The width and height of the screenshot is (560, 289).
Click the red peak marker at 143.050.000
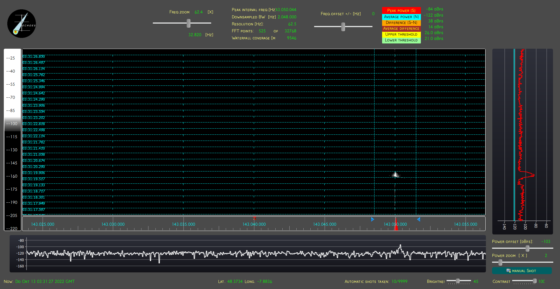(396, 224)
